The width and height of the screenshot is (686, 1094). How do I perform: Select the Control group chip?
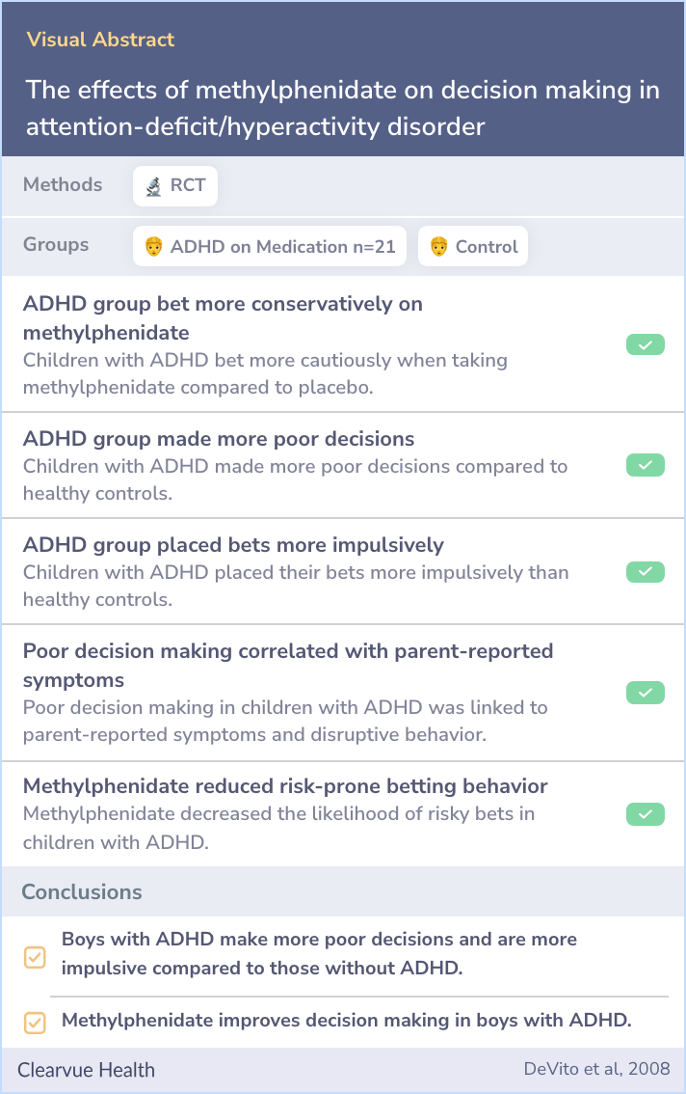click(x=473, y=246)
